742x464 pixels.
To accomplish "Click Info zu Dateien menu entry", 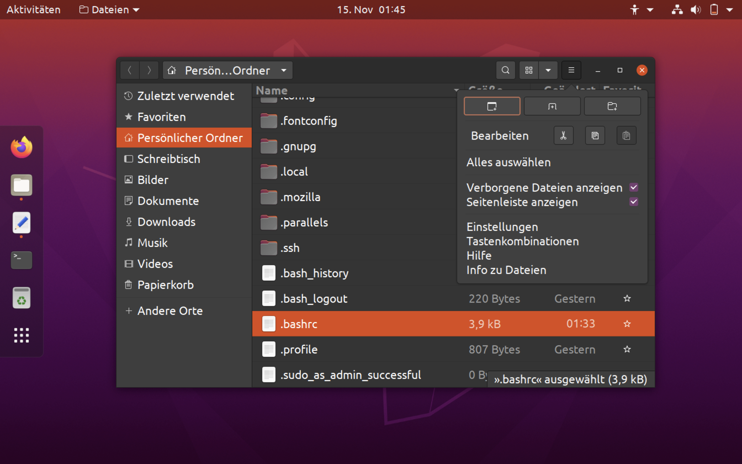I will (x=505, y=269).
